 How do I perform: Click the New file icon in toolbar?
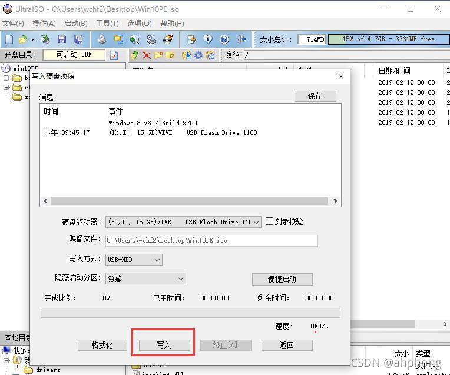click(9, 39)
